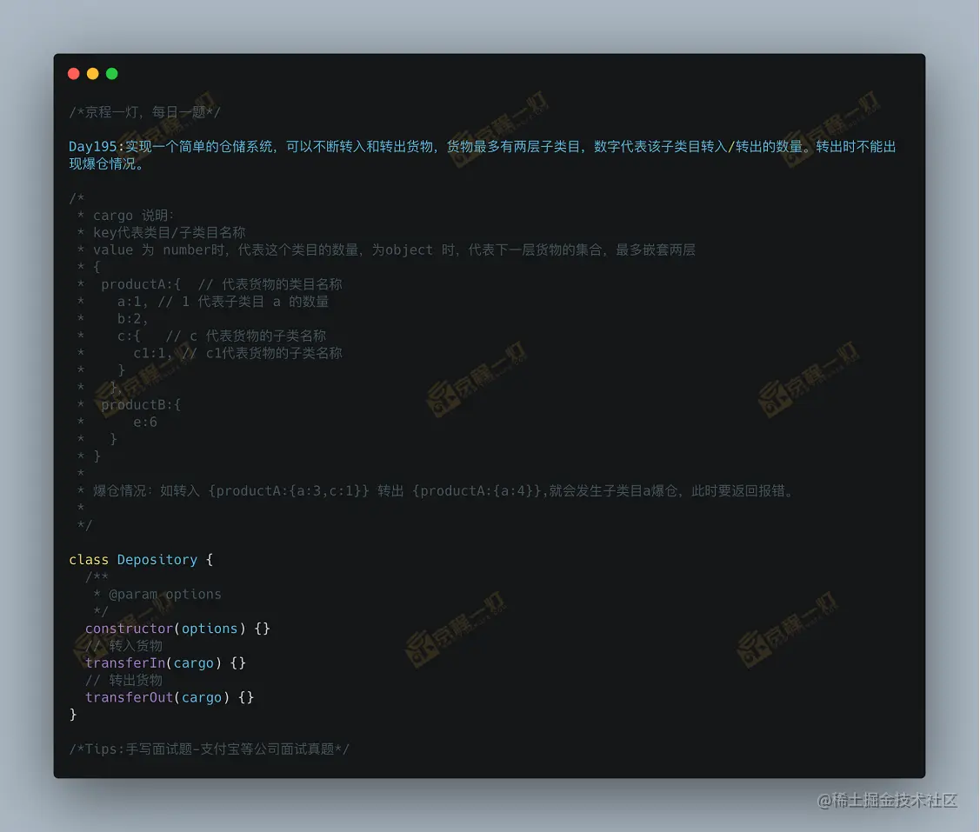Viewport: 980px width, 832px height.
Task: Click the 稀土掘金技术社区 watermark
Action: coord(888,801)
